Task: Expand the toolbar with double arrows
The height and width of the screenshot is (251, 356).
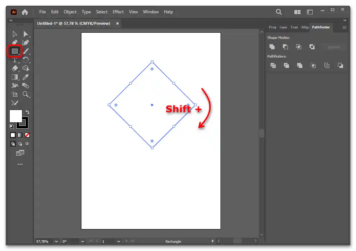Action: click(x=11, y=20)
